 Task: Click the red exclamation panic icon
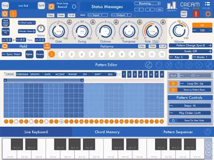[196, 14]
